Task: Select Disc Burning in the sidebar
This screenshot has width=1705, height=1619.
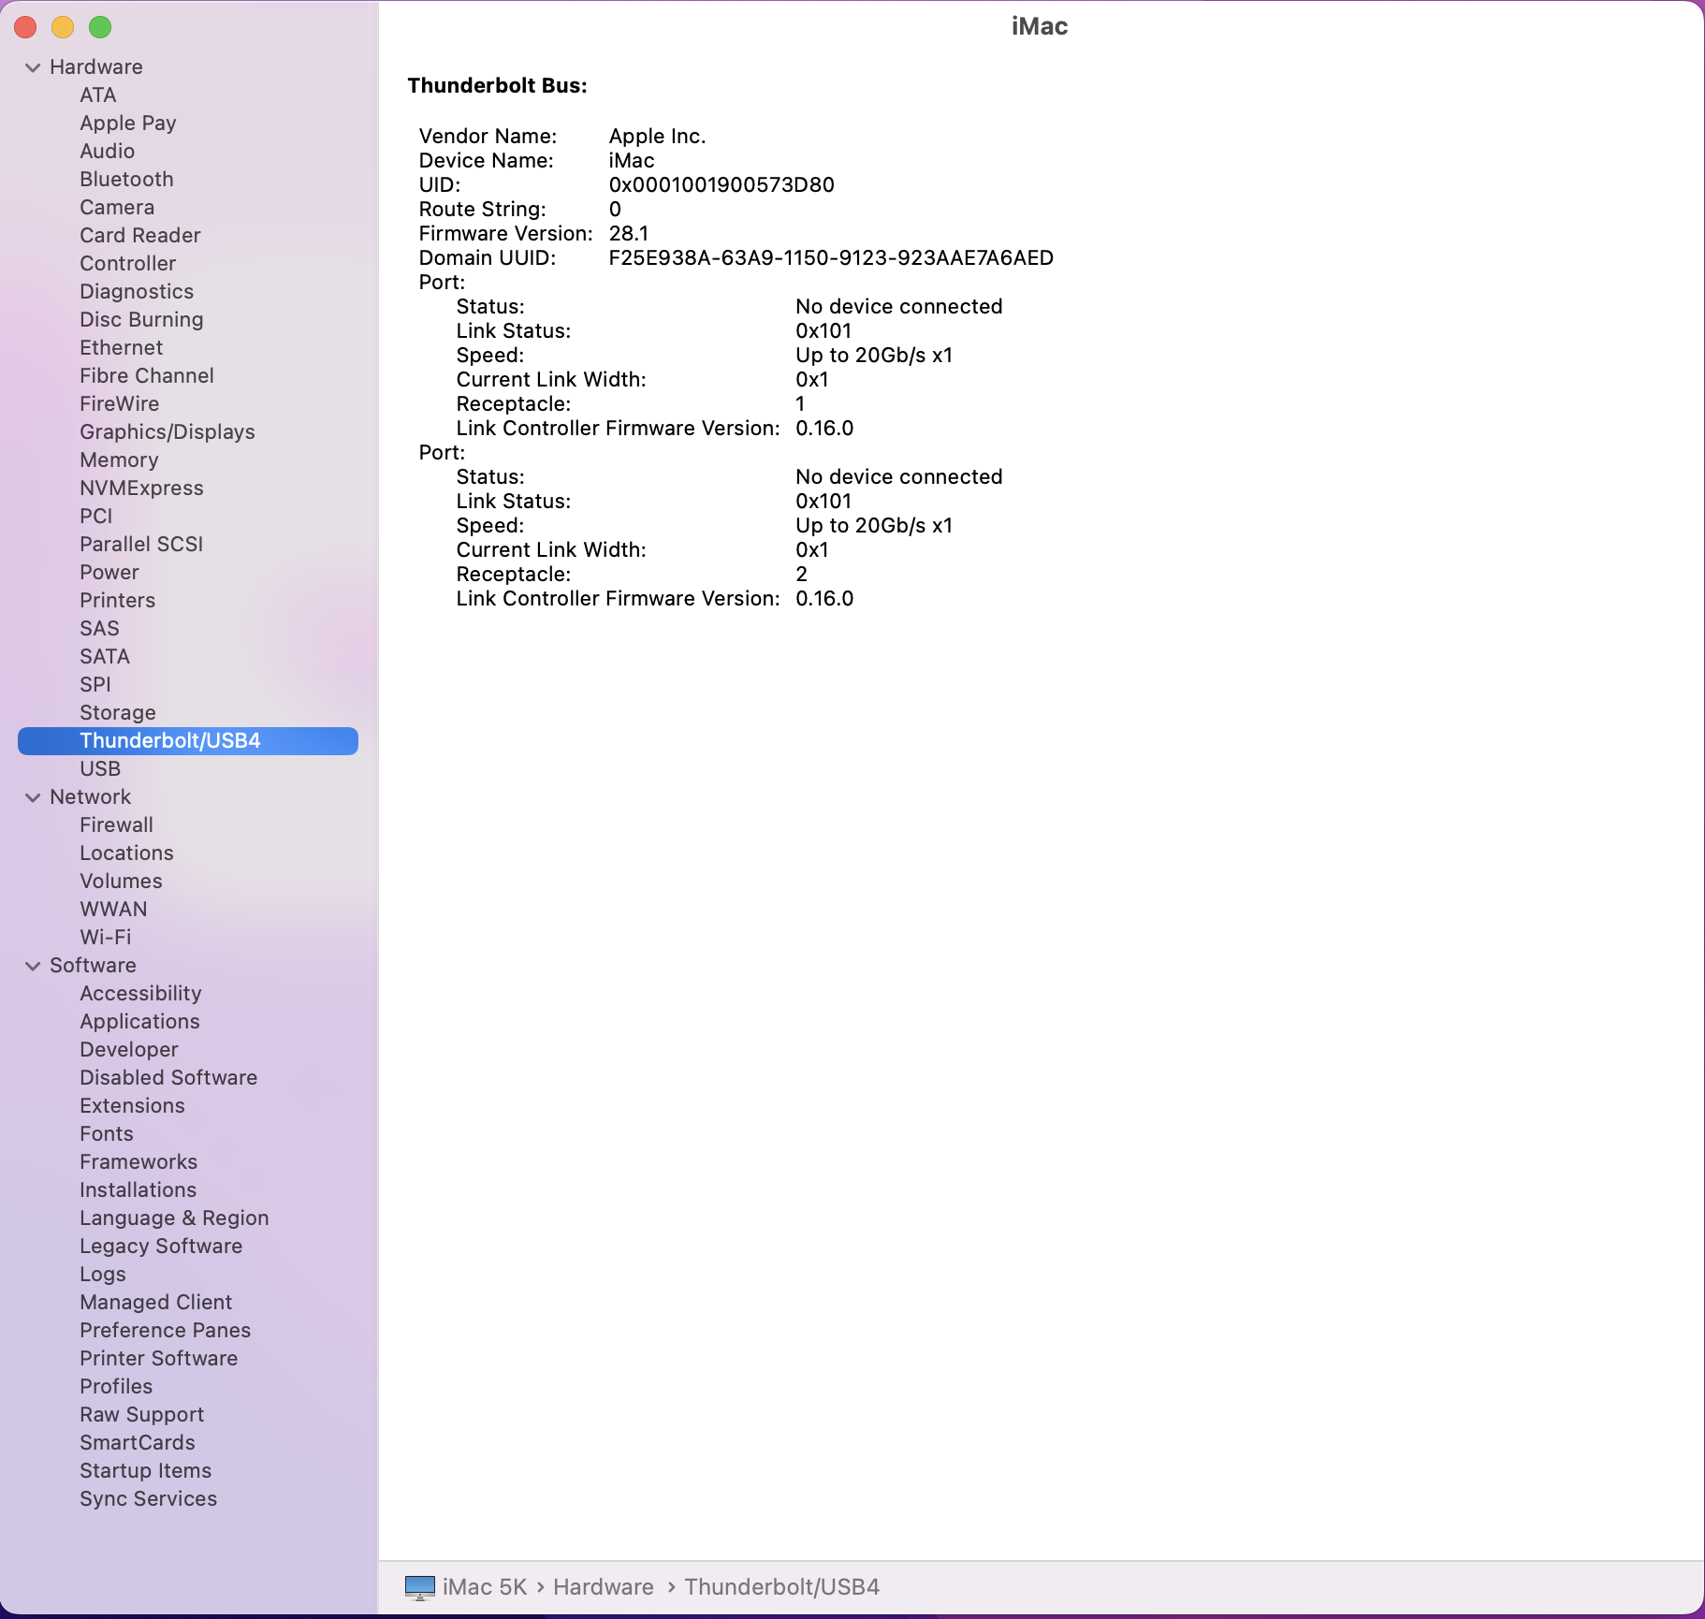Action: point(141,320)
